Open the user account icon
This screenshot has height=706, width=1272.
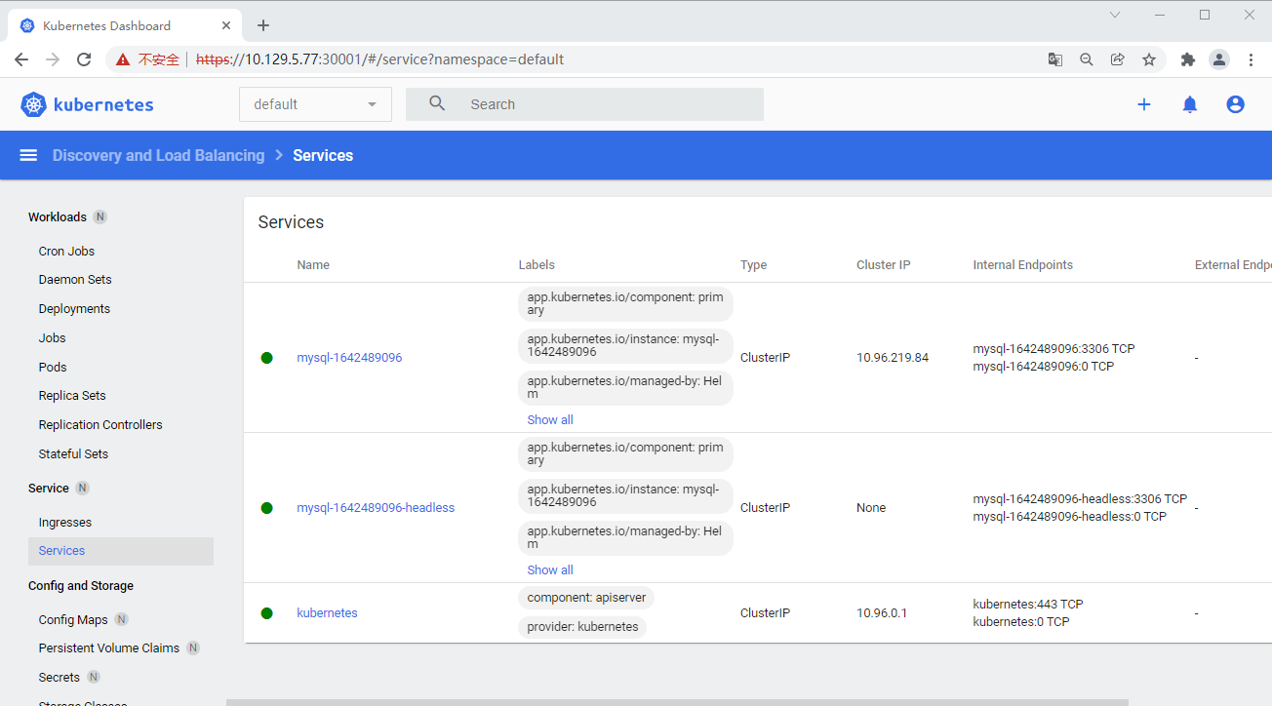point(1235,104)
